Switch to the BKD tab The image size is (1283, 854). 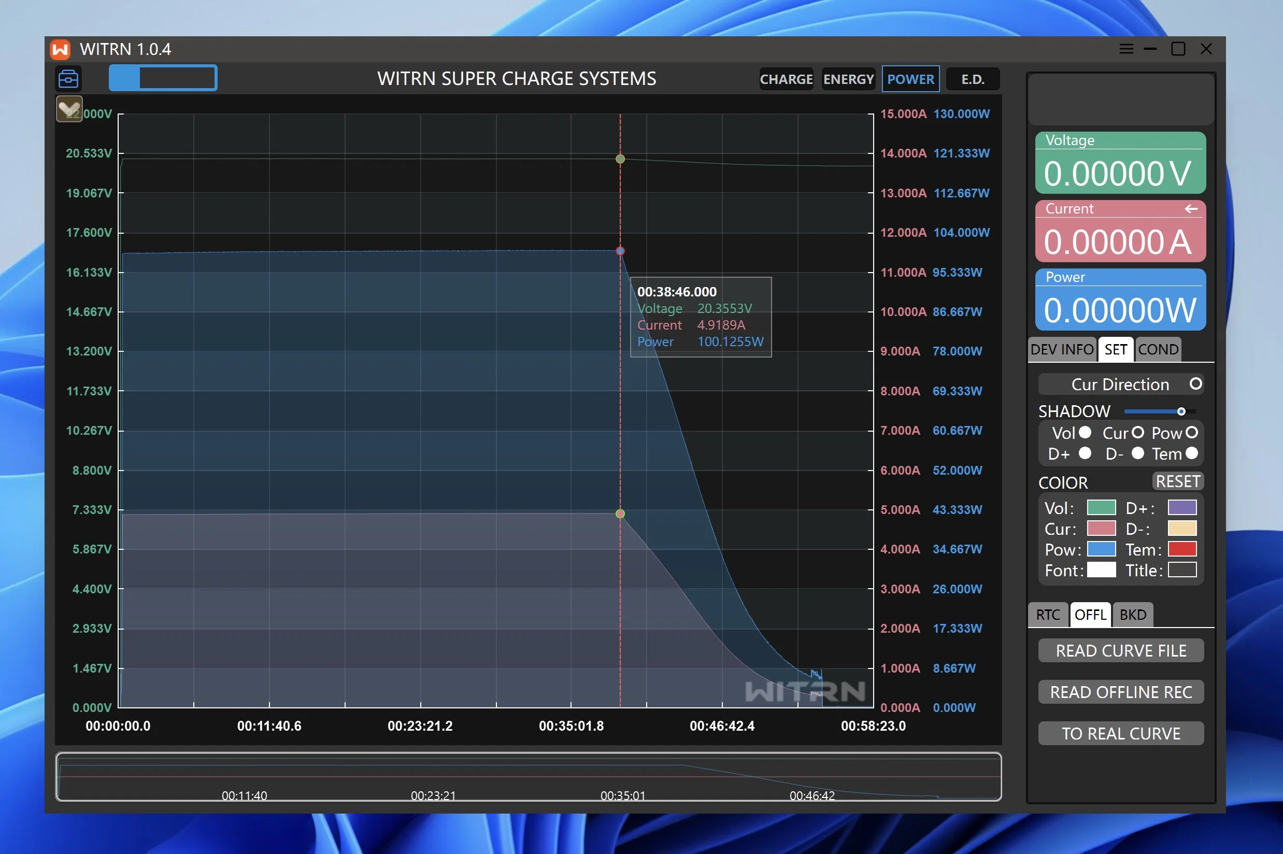tap(1133, 615)
